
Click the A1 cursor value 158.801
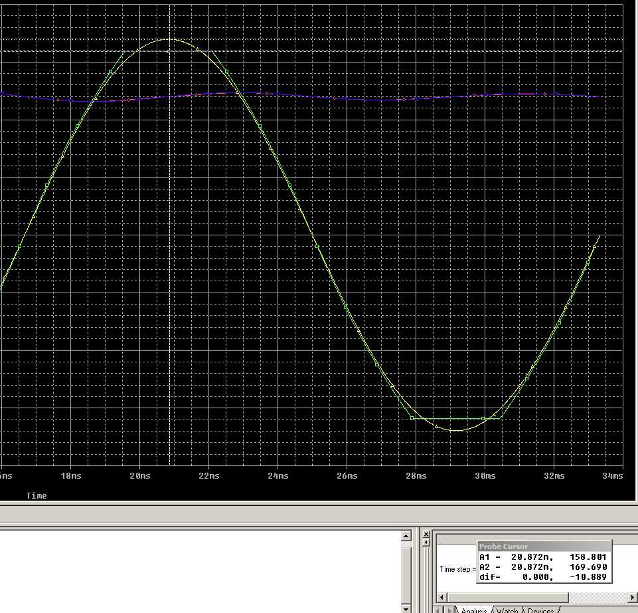coord(588,556)
